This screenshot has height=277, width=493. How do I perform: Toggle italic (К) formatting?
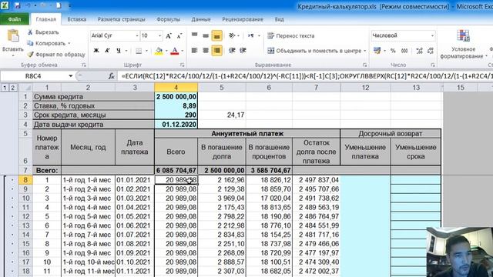tap(107, 51)
